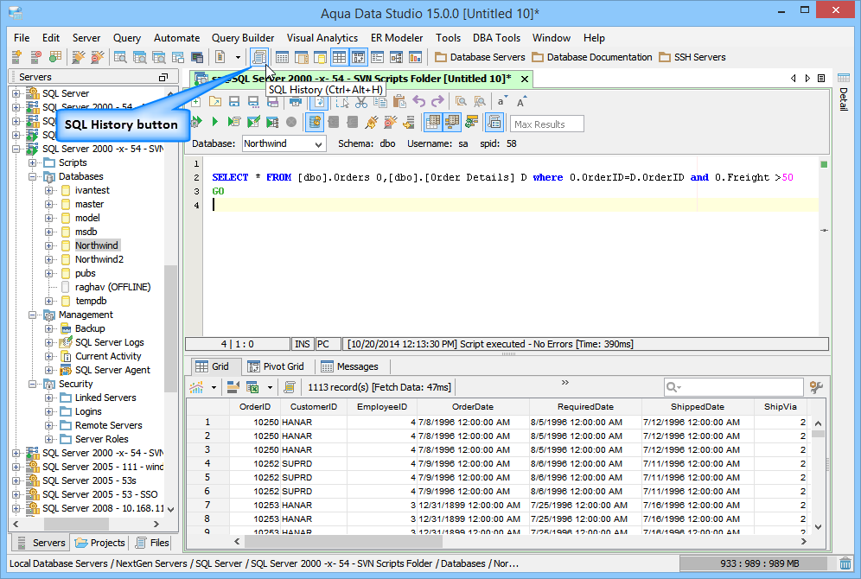861x579 pixels.
Task: Open the chart dropdown arrow in results toolbar
Action: 213,387
